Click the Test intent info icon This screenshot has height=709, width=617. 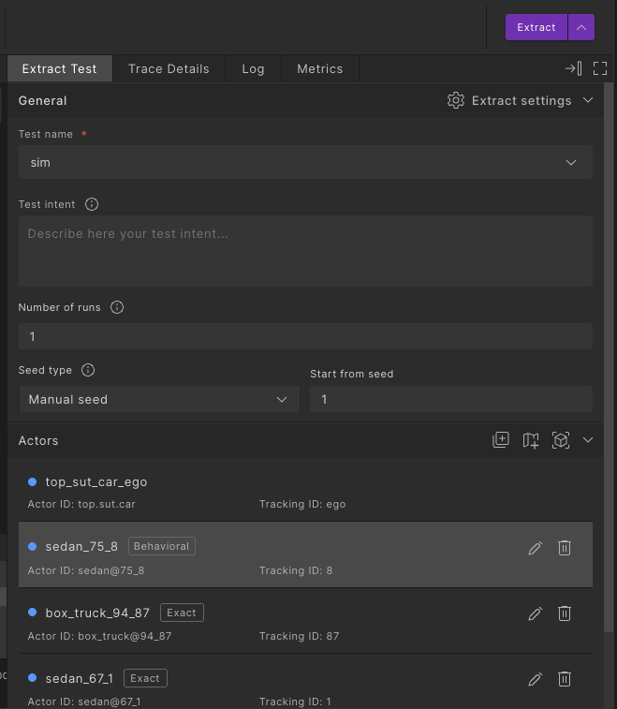click(x=92, y=204)
